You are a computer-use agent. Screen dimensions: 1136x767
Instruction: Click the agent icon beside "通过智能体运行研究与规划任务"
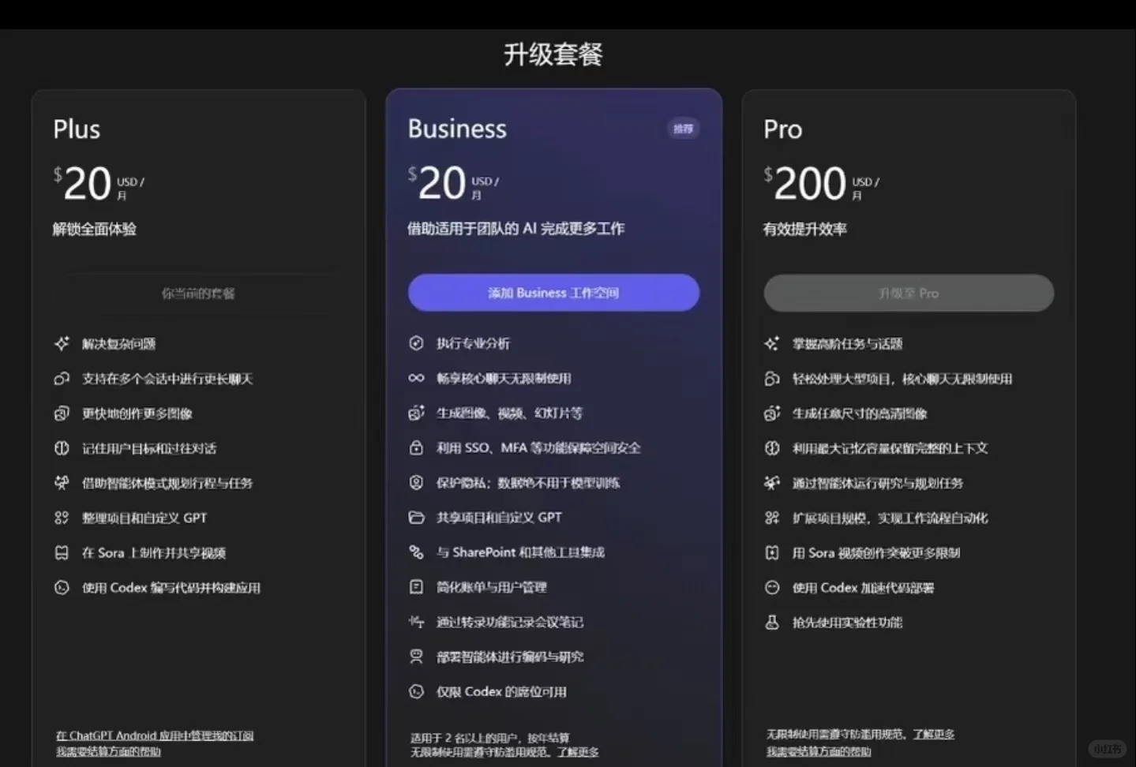pyautogui.click(x=772, y=483)
